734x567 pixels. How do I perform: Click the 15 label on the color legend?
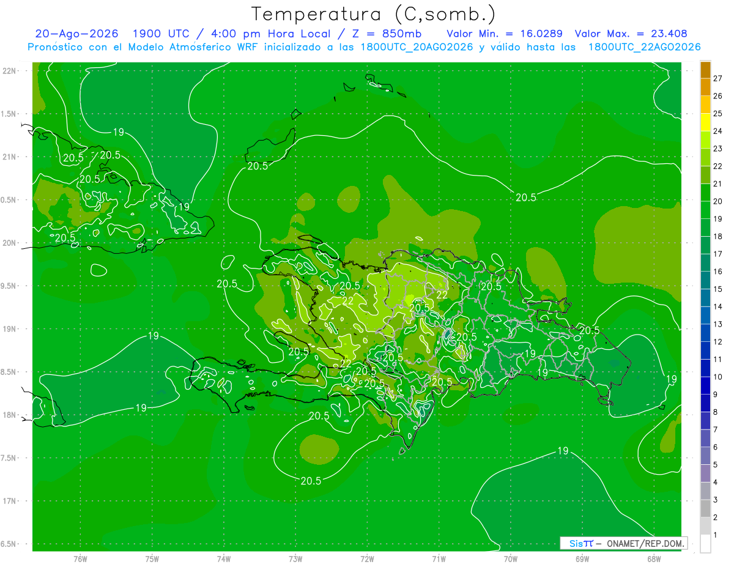coord(718,289)
